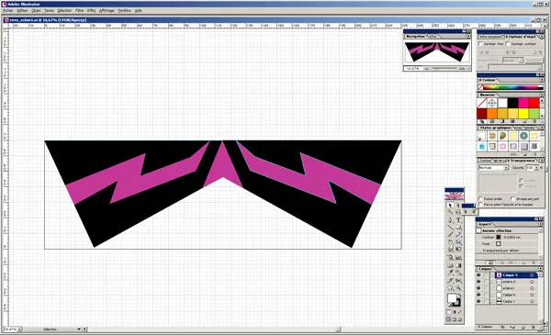Open the Opacité value dropdown arrow
551x335 pixels.
(536, 168)
